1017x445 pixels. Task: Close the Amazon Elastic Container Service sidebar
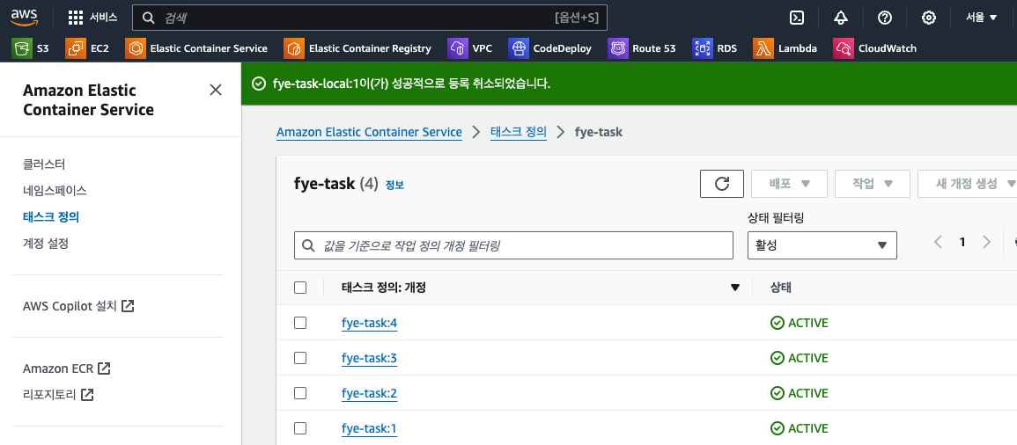(x=216, y=90)
